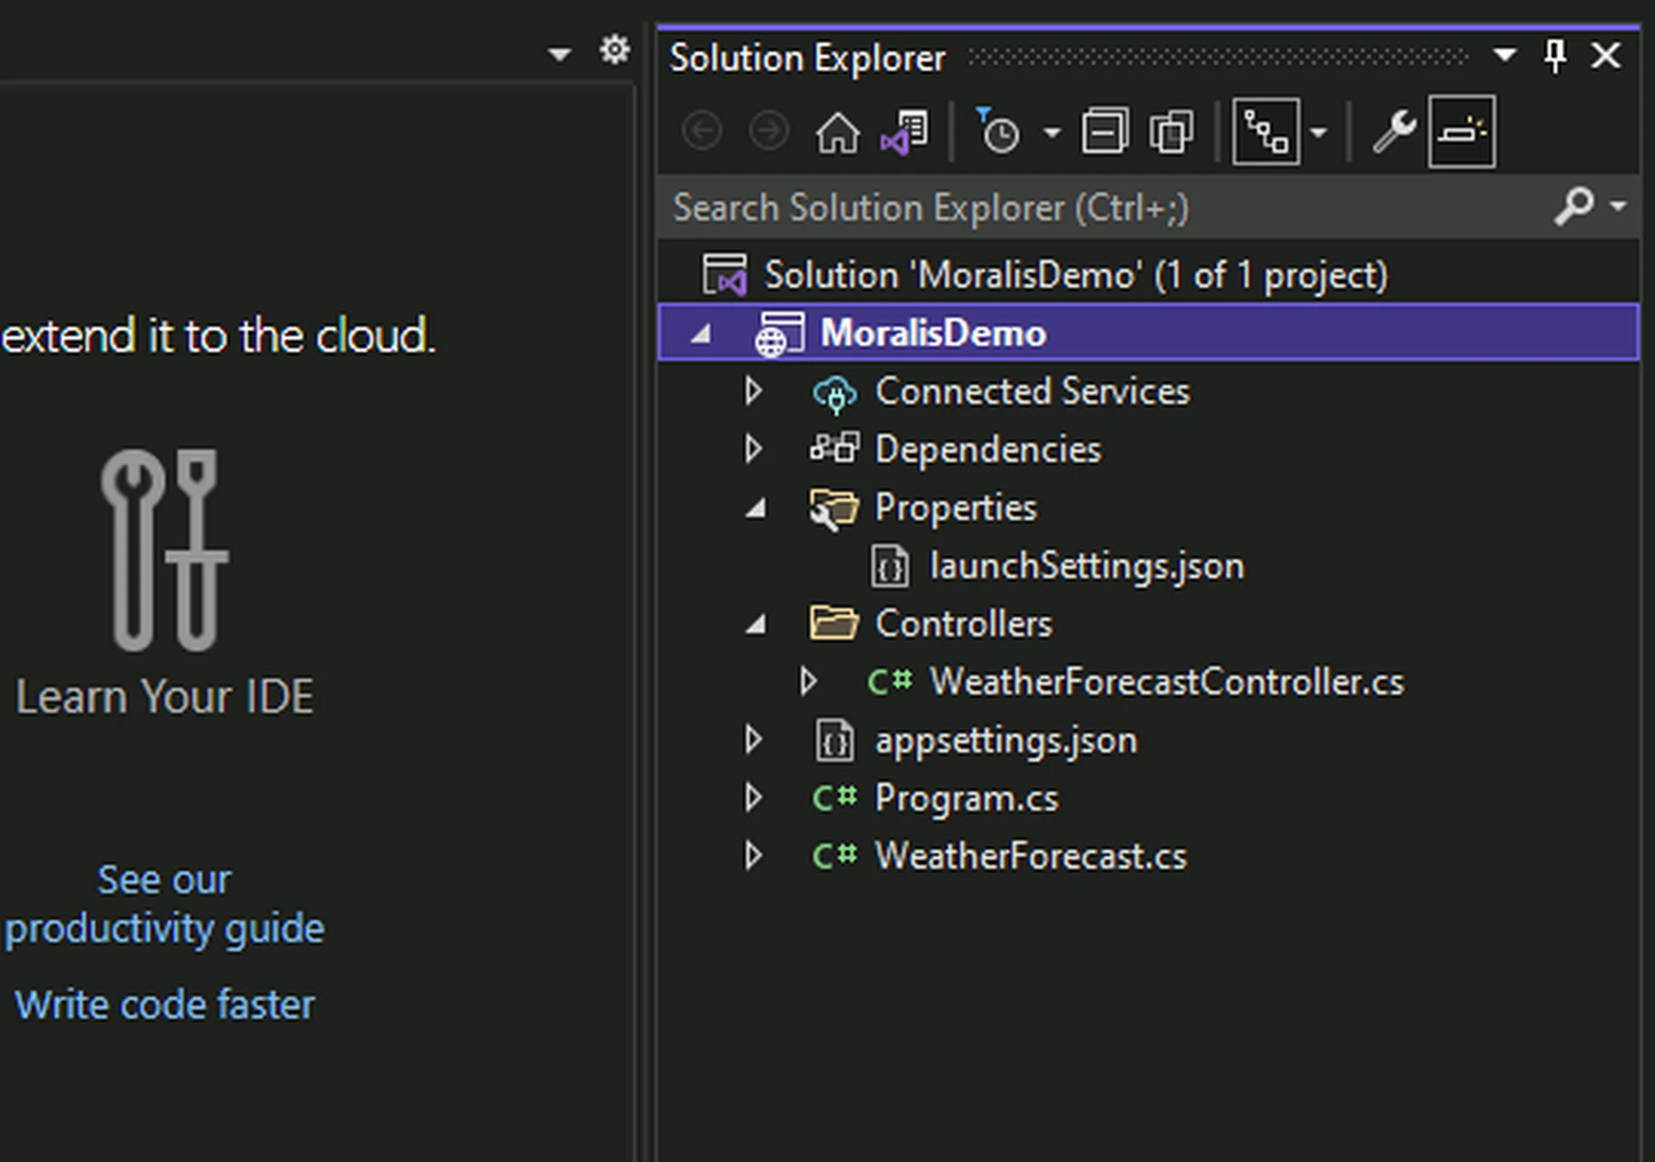Click the gear settings icon
This screenshot has height=1162, width=1655.
(614, 50)
